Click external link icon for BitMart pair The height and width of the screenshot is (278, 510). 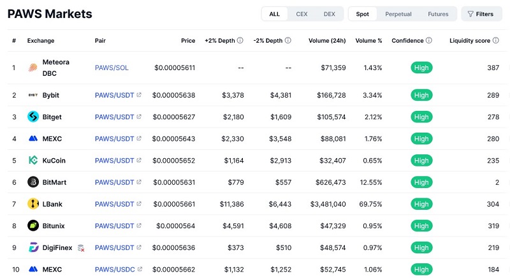(x=139, y=182)
